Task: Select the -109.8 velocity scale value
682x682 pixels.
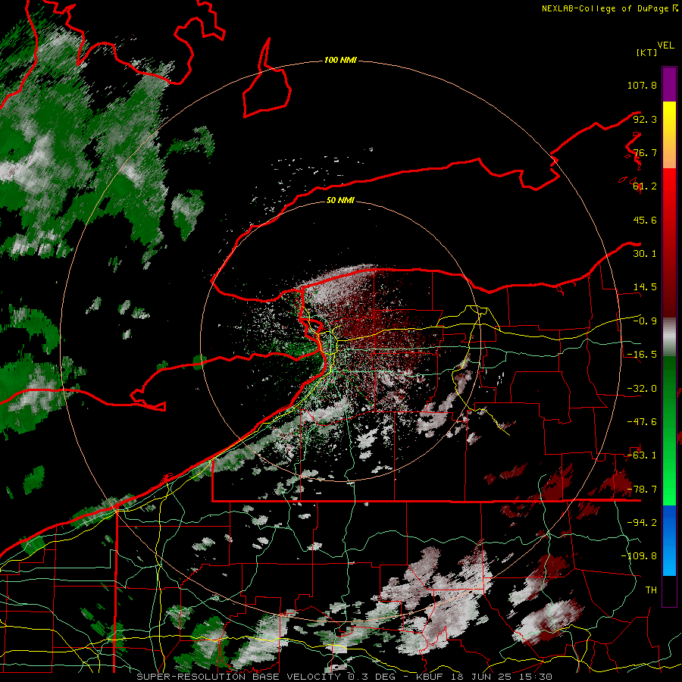Action: tap(639, 556)
